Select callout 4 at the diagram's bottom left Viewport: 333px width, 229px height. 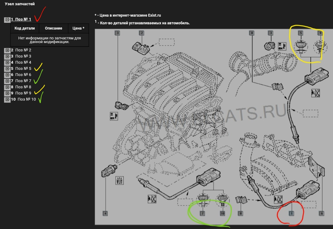tap(105, 213)
